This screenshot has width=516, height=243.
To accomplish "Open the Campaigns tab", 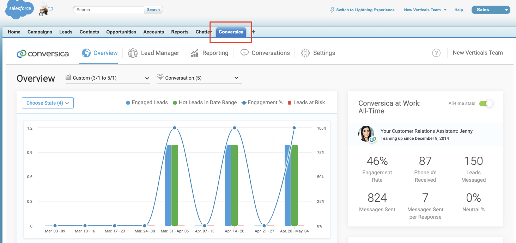I will point(40,32).
